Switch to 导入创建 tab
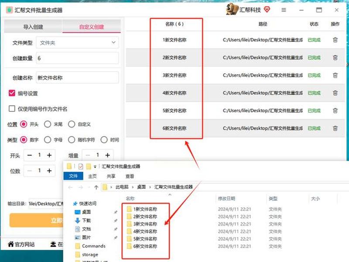This screenshot has height=262, width=349. 34,27
